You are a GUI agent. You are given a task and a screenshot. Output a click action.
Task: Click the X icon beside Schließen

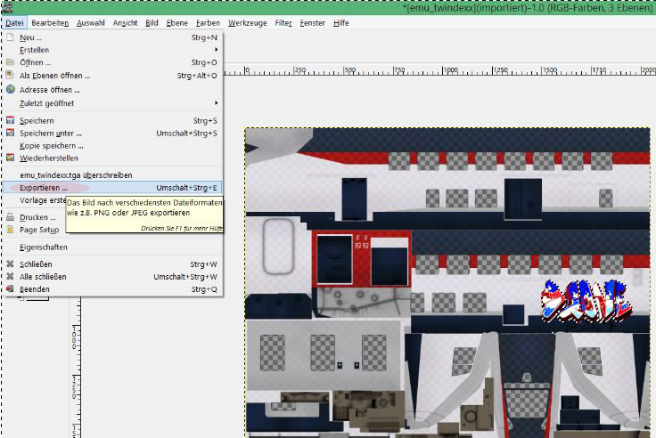click(x=11, y=264)
